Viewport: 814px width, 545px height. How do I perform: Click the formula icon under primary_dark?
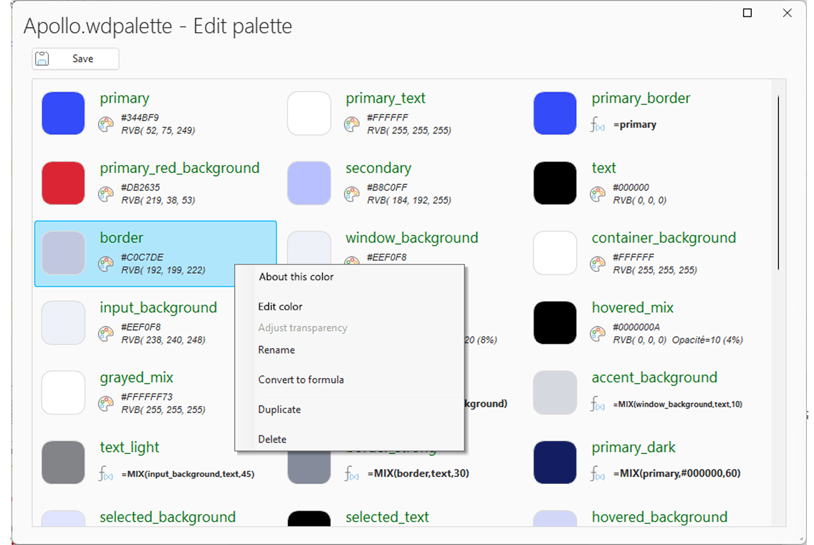(598, 474)
